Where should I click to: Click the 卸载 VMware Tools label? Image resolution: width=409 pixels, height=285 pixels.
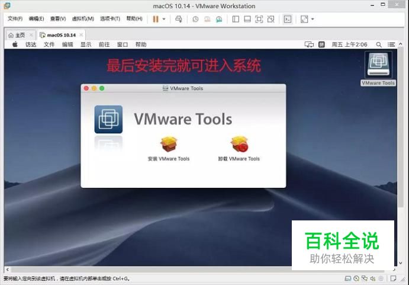click(x=239, y=159)
